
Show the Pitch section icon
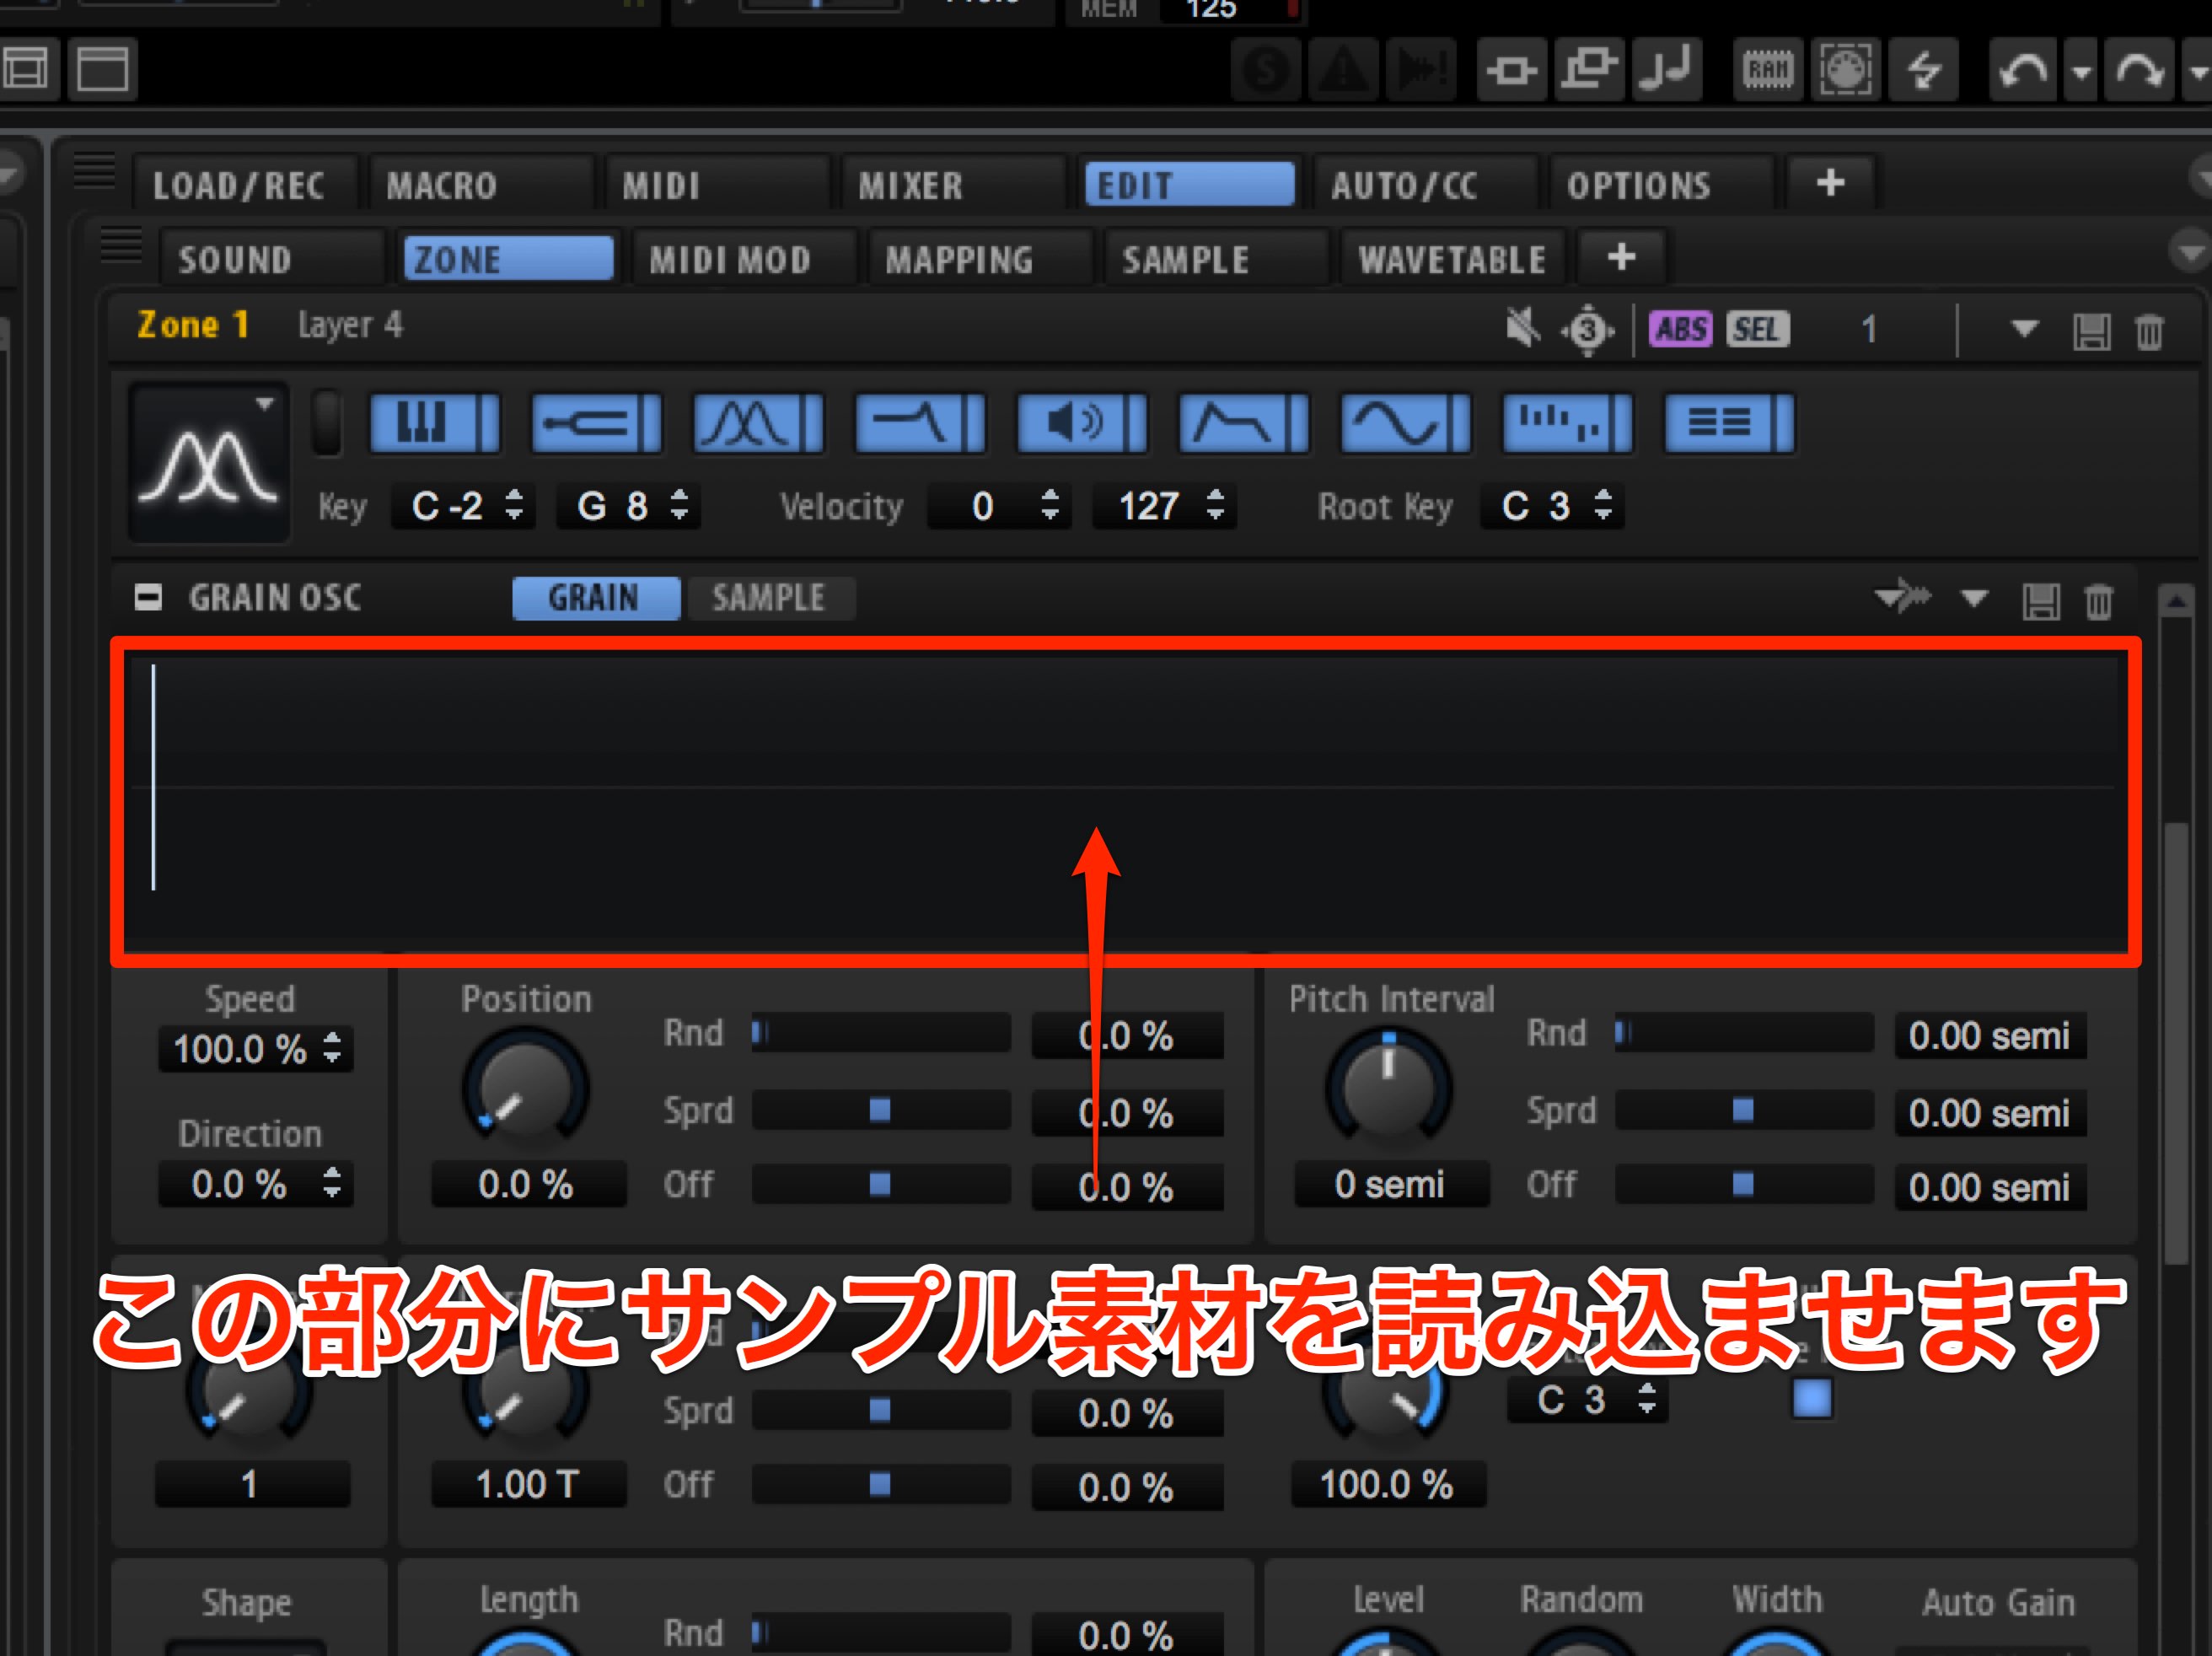point(596,423)
